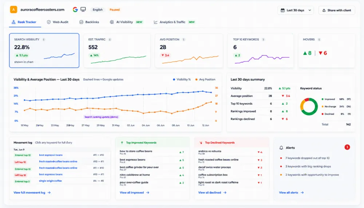Select the Avg Position metric card
Image resolution: width=364 pixels, height=208 pixels.
(189, 50)
